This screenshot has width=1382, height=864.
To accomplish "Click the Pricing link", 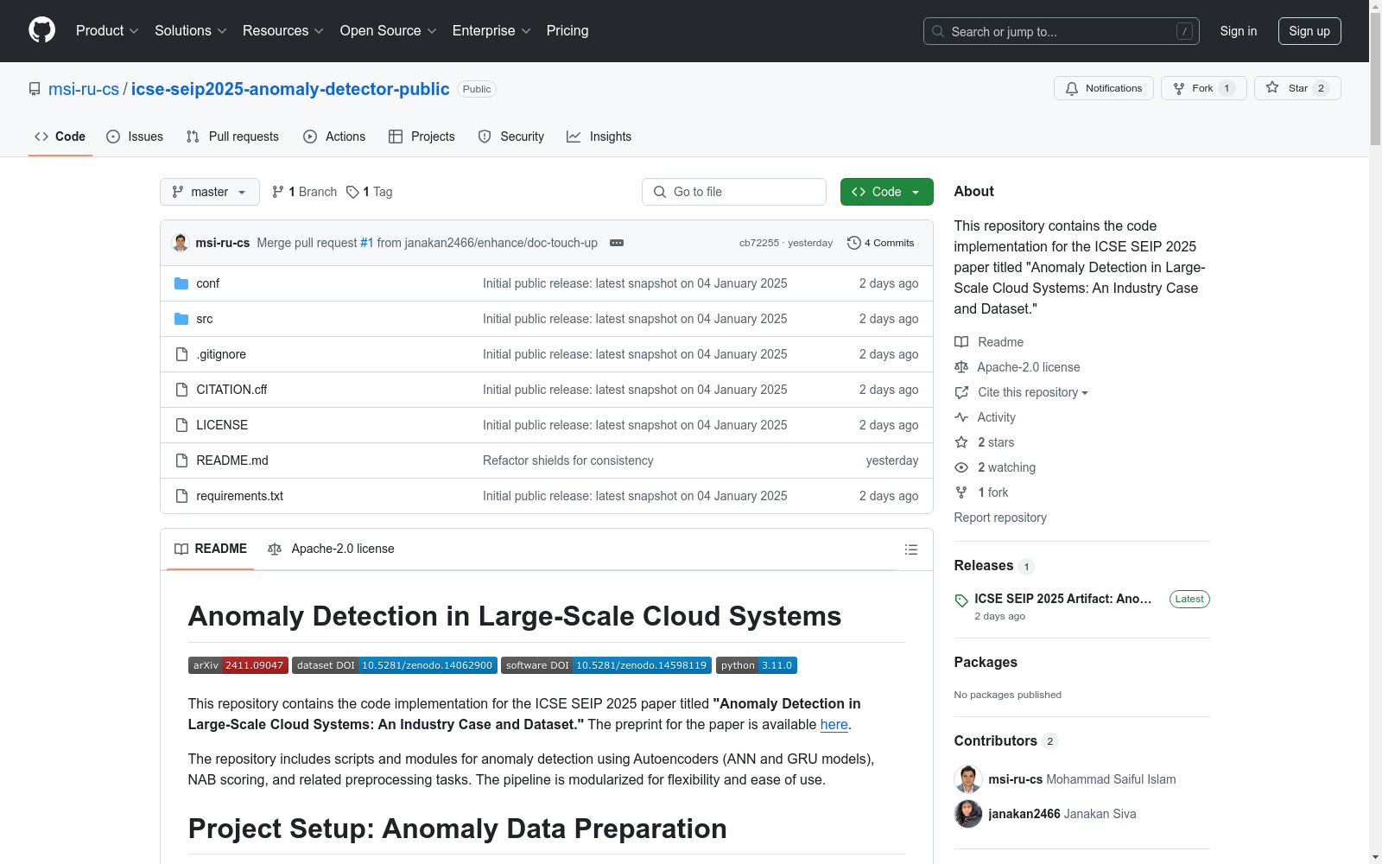I will [x=567, y=30].
